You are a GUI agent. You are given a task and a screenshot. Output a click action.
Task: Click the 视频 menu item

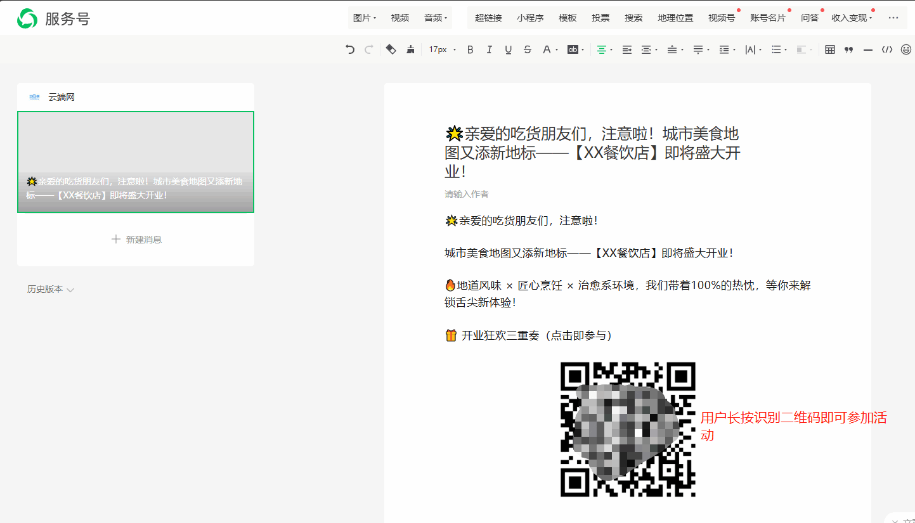tap(400, 18)
